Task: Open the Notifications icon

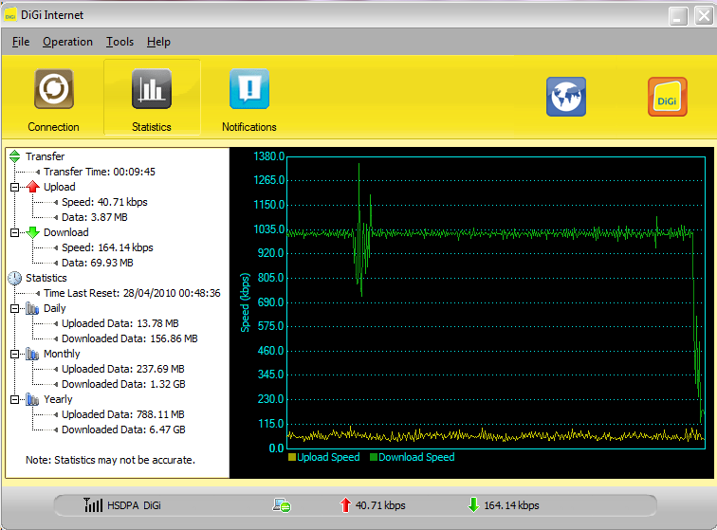Action: point(249,90)
